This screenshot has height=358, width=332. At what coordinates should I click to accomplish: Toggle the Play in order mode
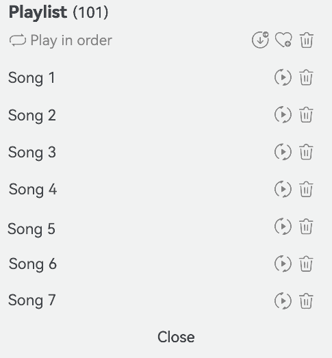pyautogui.click(x=61, y=40)
